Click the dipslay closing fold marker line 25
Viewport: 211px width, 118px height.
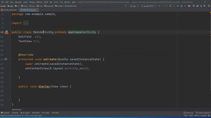11,100
